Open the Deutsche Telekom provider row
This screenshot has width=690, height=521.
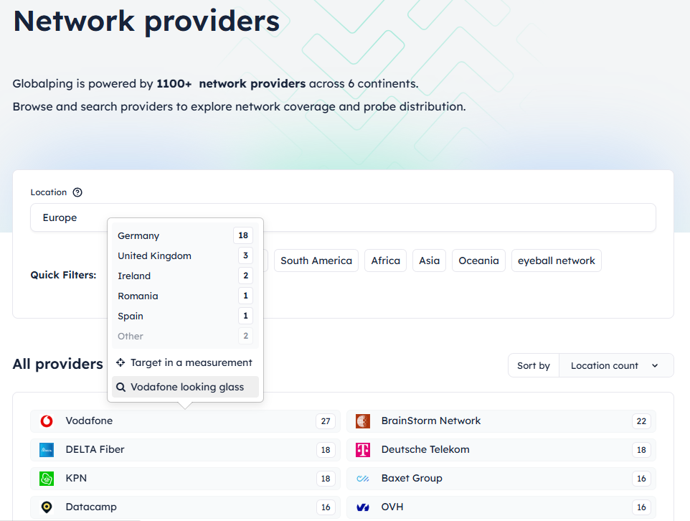(x=501, y=450)
